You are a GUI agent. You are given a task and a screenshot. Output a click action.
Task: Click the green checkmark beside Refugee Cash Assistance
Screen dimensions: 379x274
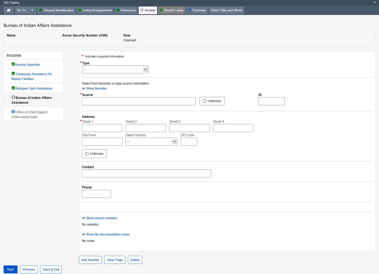pos(13,88)
